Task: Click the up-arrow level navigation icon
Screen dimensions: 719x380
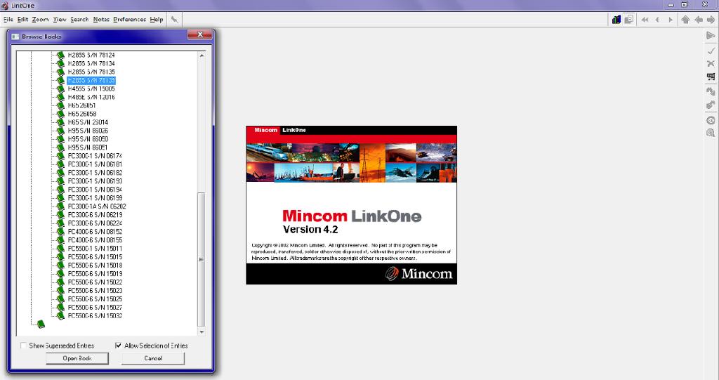Action: pyautogui.click(x=685, y=20)
